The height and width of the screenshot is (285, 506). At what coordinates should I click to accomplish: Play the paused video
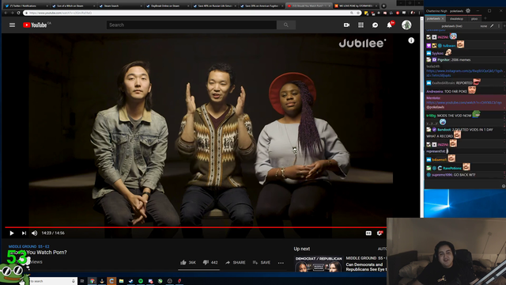12,233
